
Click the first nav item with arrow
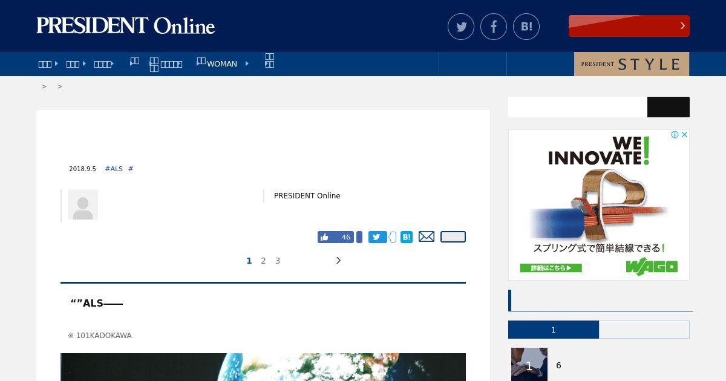(48, 63)
